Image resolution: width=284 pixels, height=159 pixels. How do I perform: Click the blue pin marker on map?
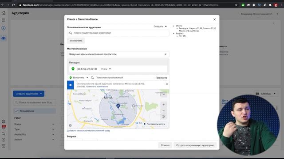(118, 106)
